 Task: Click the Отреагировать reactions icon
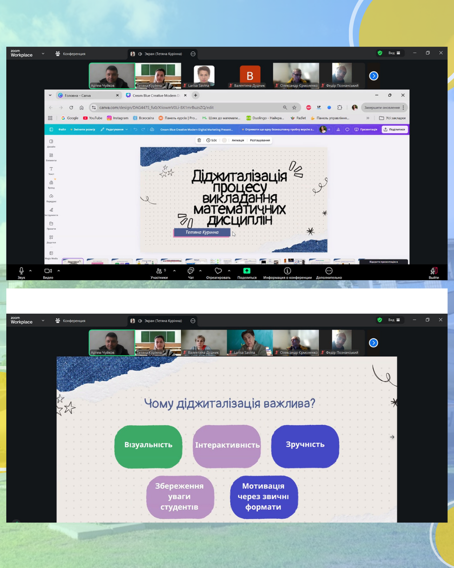tap(218, 272)
